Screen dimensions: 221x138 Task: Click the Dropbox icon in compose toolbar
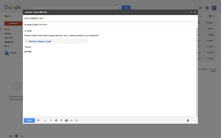point(38,120)
